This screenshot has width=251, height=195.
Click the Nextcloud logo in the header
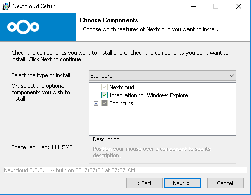23,27
